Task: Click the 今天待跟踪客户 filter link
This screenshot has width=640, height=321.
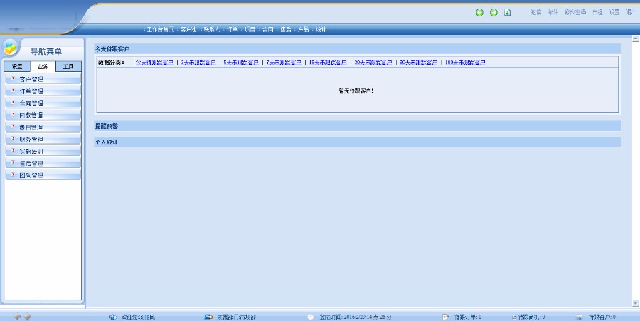Action: tap(154, 63)
